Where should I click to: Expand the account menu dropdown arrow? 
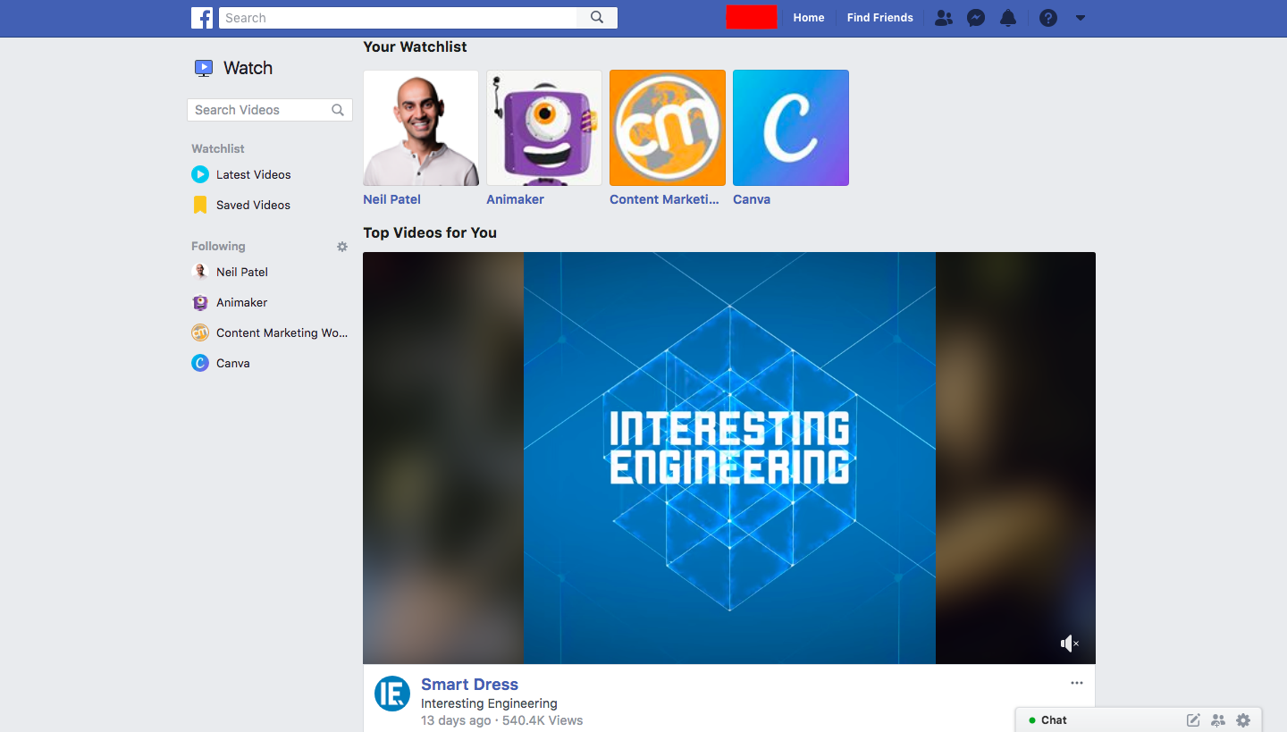pyautogui.click(x=1080, y=18)
